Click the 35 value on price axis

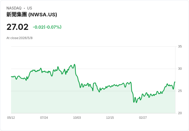[x=180, y=46]
